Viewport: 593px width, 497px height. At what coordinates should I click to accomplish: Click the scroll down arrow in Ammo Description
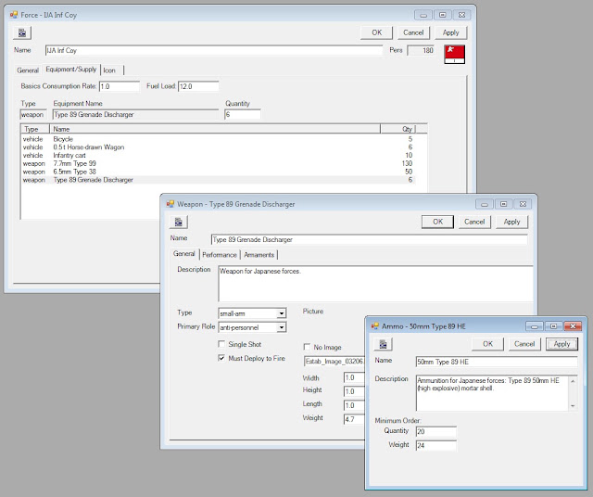(573, 406)
